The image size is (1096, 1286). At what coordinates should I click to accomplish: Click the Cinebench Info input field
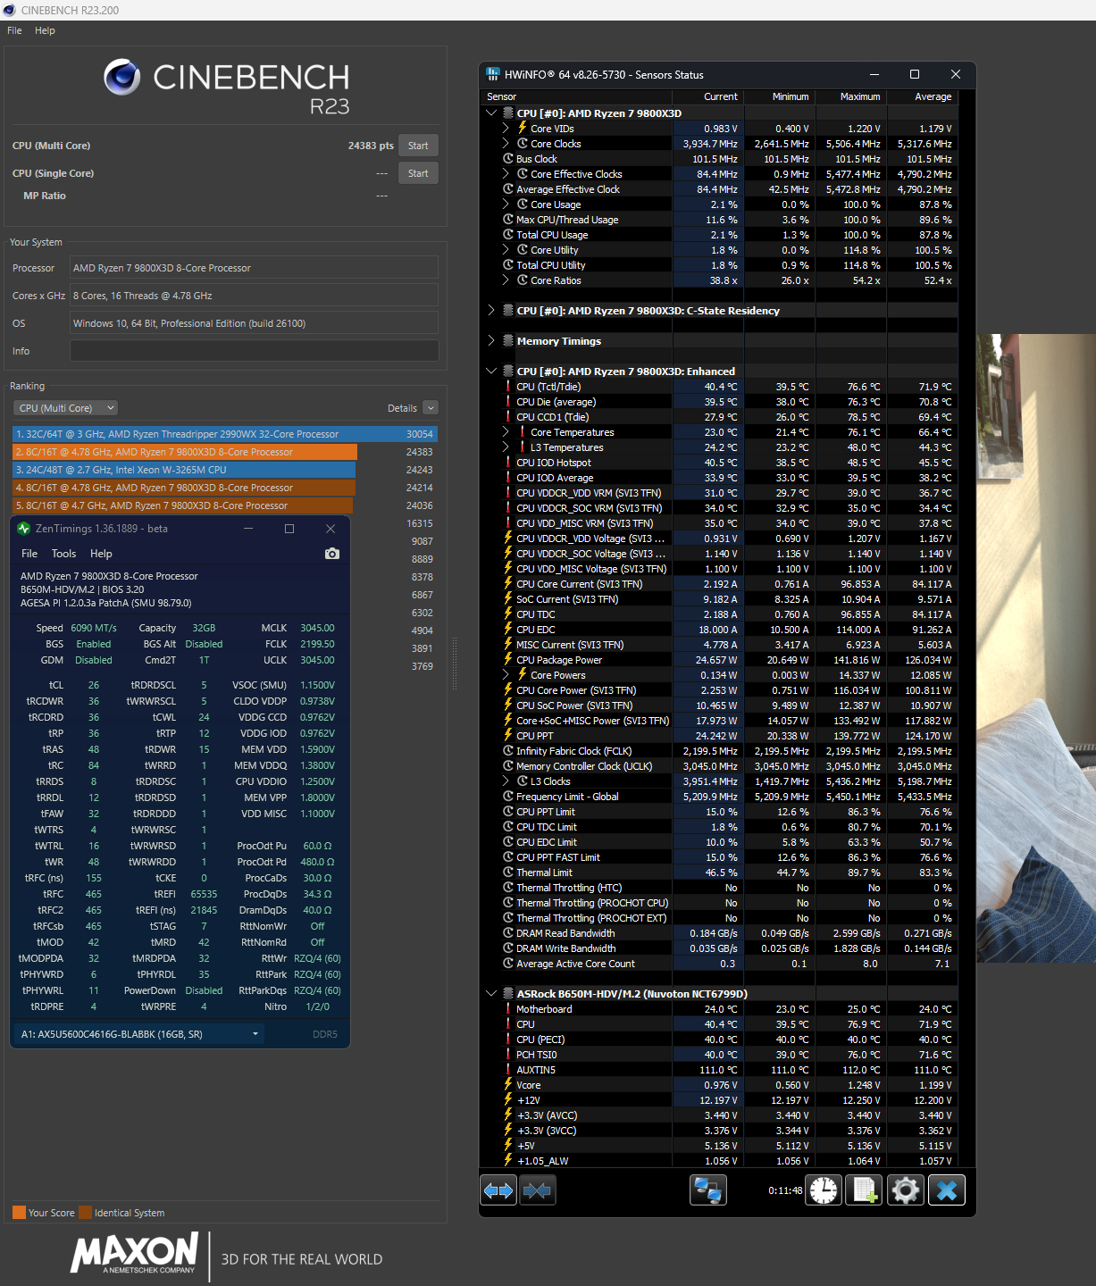pos(255,351)
